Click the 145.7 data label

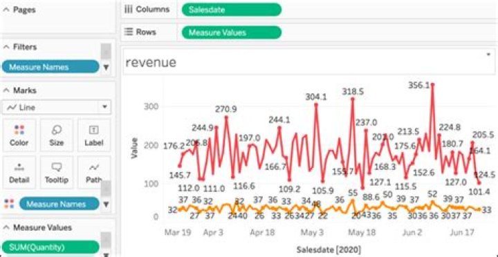(x=180, y=175)
